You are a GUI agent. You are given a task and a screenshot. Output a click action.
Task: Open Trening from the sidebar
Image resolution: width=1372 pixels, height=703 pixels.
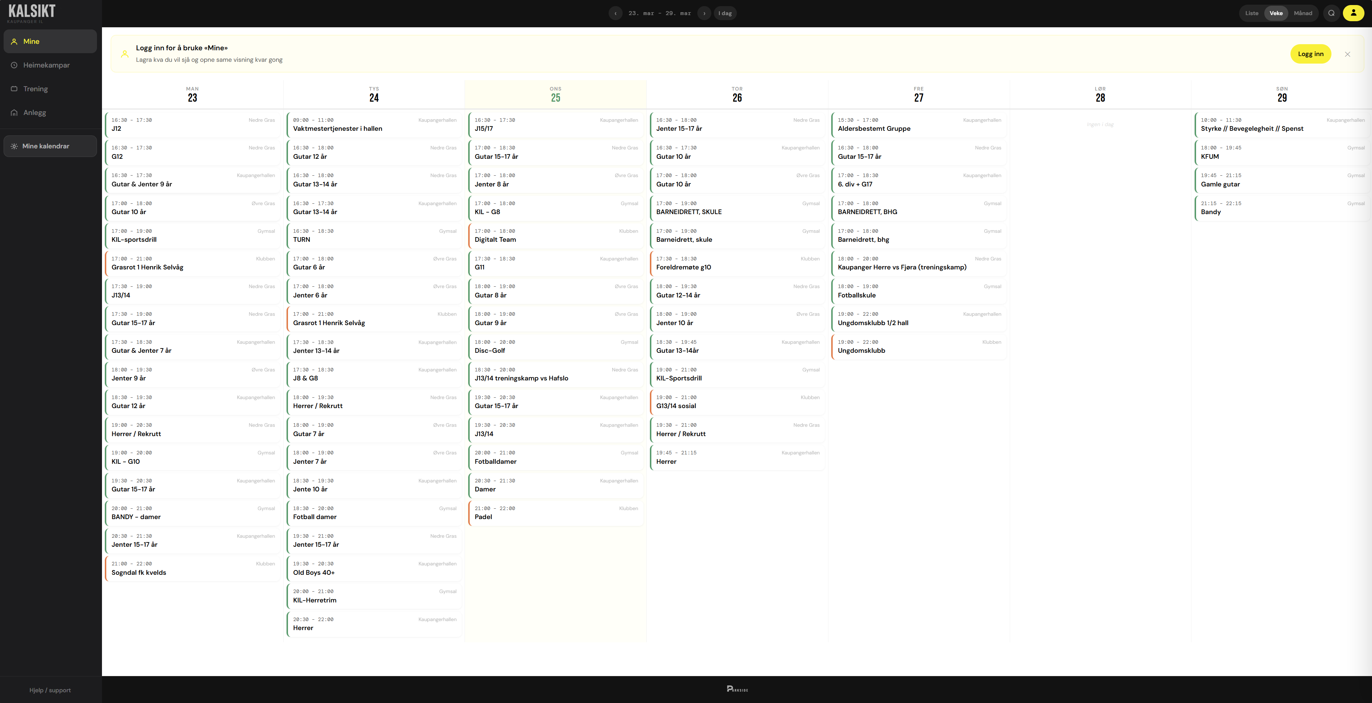(36, 88)
